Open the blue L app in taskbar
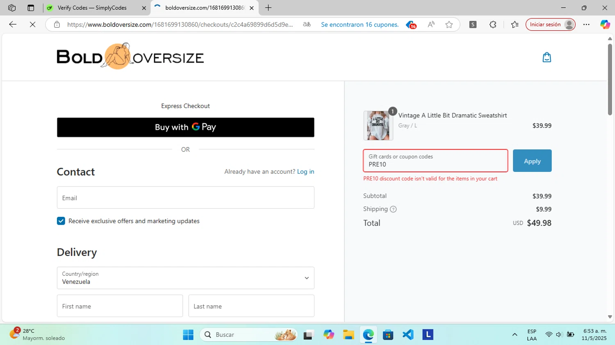The height and width of the screenshot is (345, 615). click(428, 335)
